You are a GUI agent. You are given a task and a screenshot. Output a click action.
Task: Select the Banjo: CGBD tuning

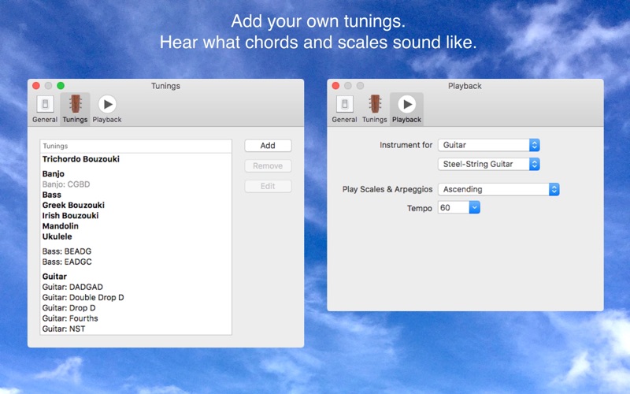coord(135,184)
